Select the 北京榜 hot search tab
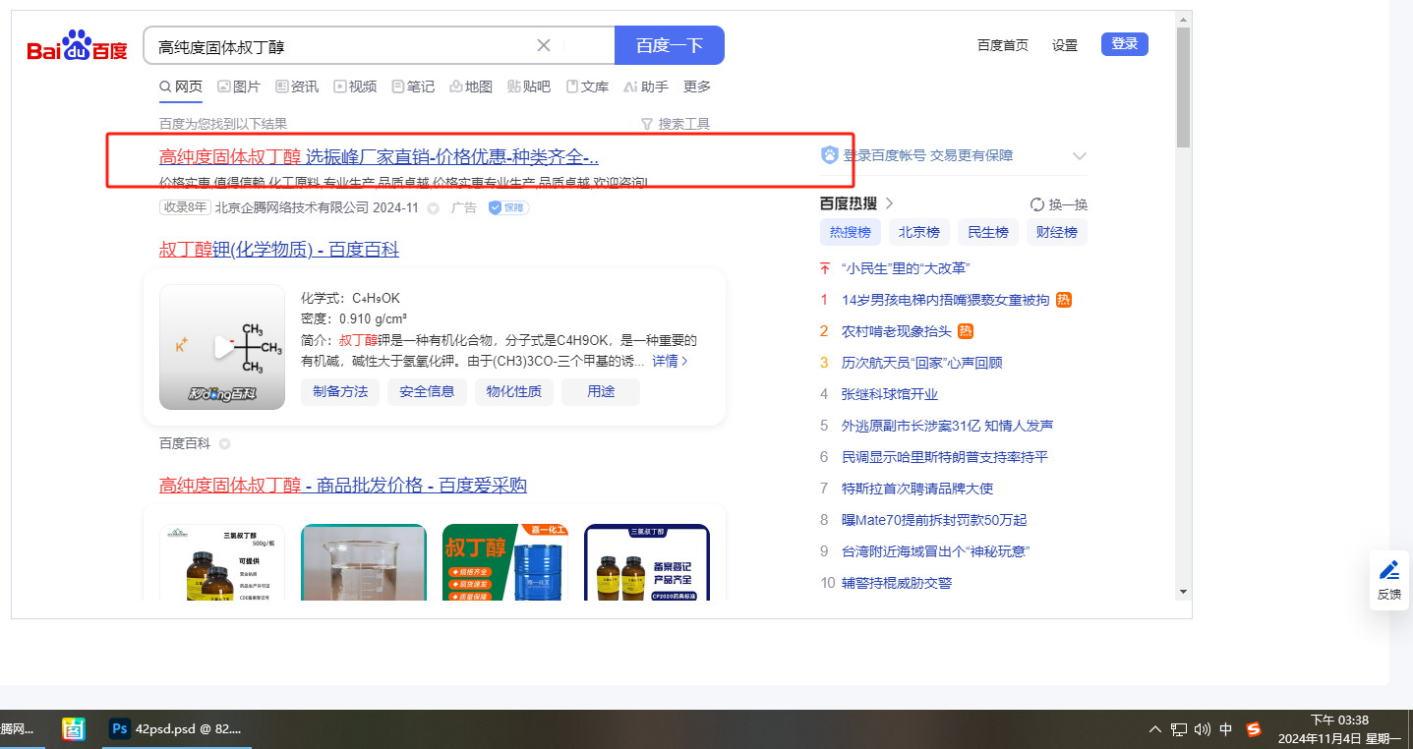Screen dimensions: 1413x749 [918, 232]
